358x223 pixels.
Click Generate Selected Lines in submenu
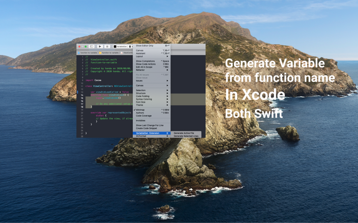186,136
